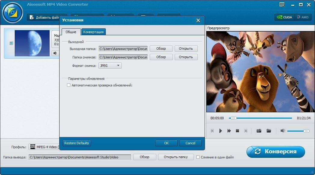Viewport: 315px width, 175px height.
Task: Click Обзор for Папка снимков
Action: (x=161, y=57)
